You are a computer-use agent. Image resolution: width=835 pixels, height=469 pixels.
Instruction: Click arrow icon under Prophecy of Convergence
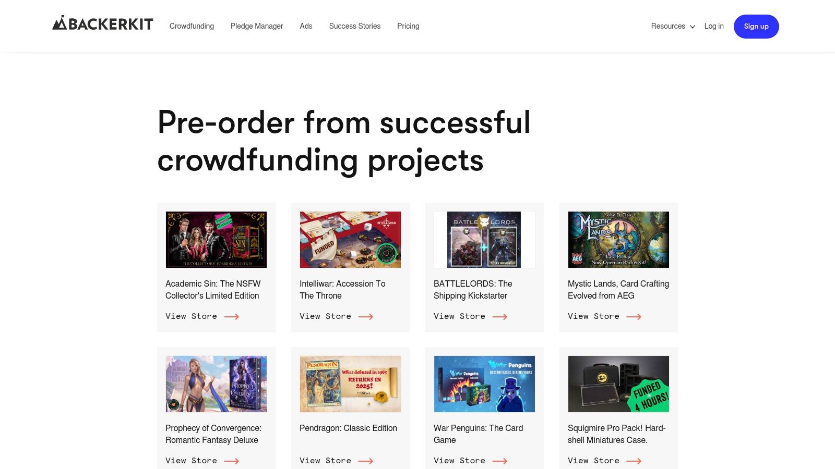(232, 461)
